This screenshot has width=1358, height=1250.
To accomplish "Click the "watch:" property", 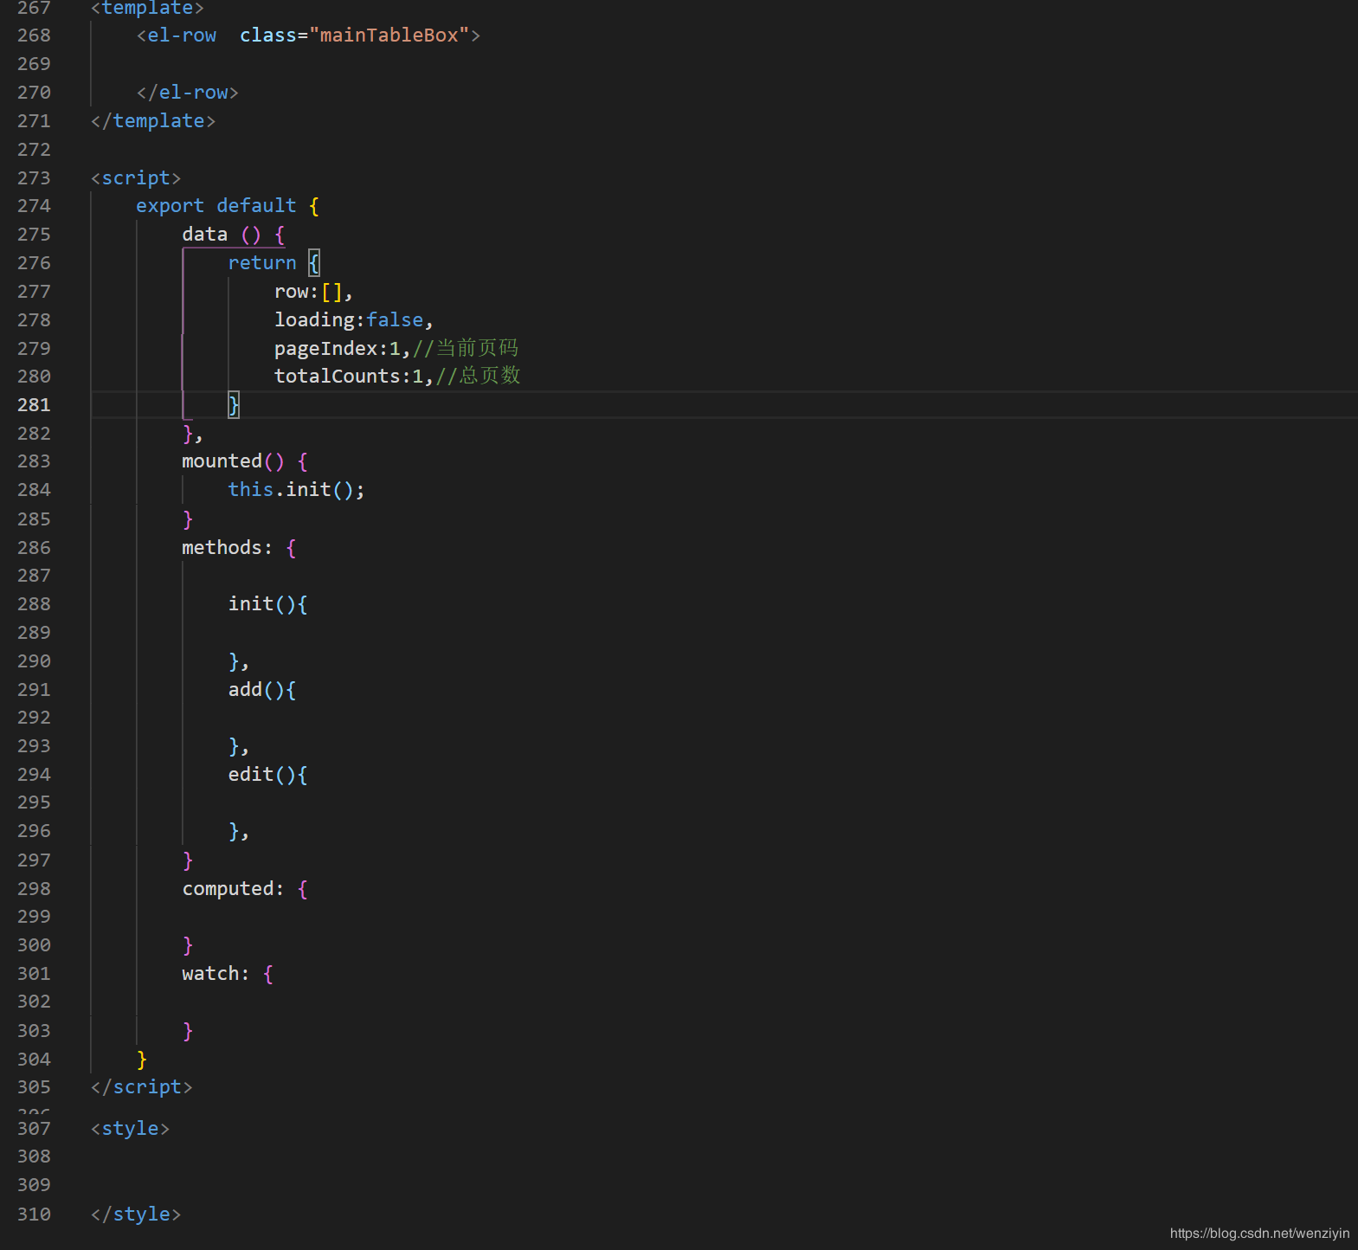I will [x=216, y=974].
